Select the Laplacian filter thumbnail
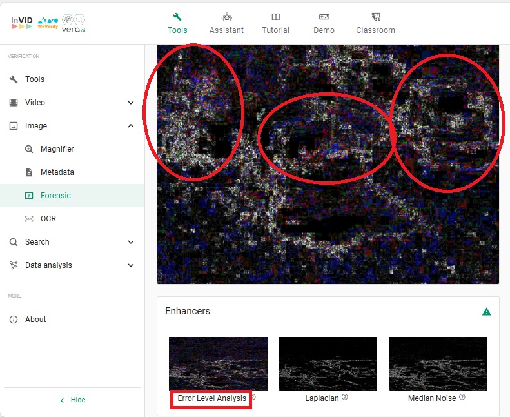510x417 pixels. tap(328, 363)
